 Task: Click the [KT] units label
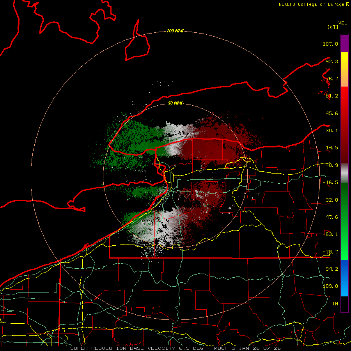point(333,27)
